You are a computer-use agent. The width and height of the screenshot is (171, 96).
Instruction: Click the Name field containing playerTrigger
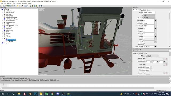[x=149, y=13]
